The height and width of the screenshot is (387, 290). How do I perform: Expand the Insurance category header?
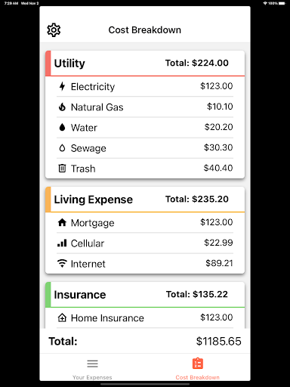click(x=145, y=295)
